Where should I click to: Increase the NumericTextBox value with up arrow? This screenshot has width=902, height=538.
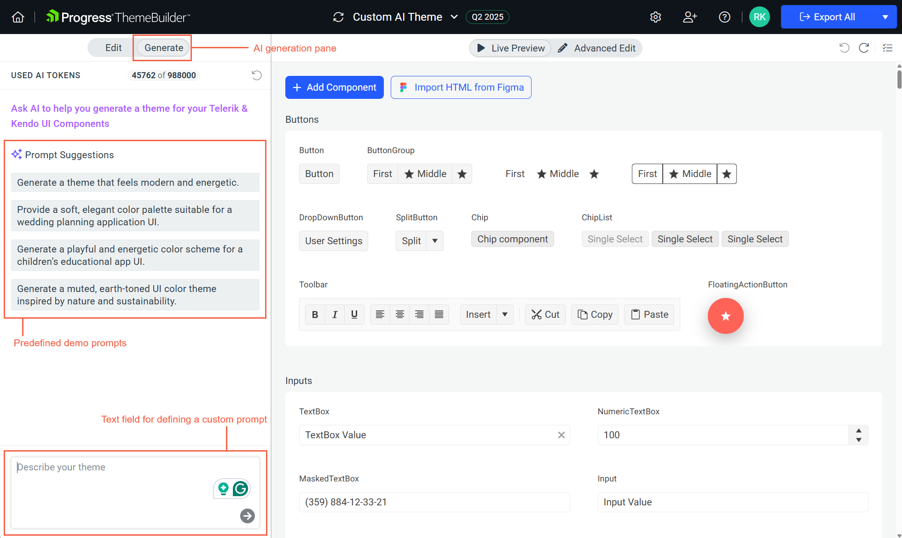[858, 430]
